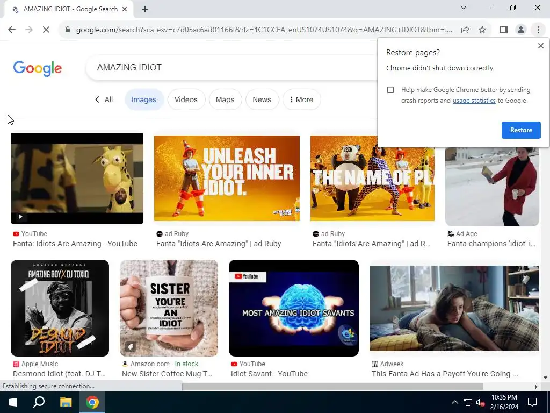Click the forward navigation arrow
Screen dimensions: 550x413
(x=29, y=30)
